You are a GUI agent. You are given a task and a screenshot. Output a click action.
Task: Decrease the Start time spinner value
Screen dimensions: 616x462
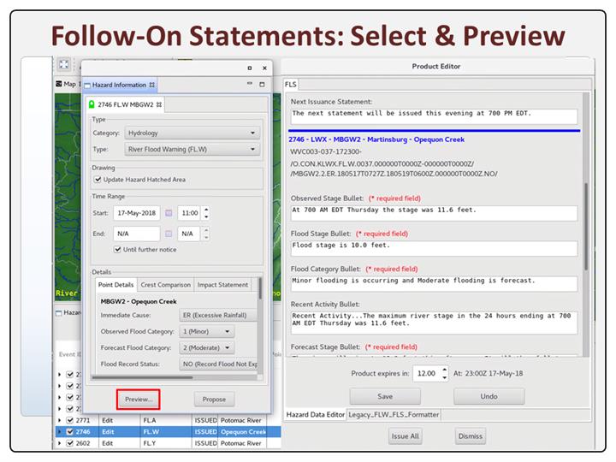coord(207,216)
